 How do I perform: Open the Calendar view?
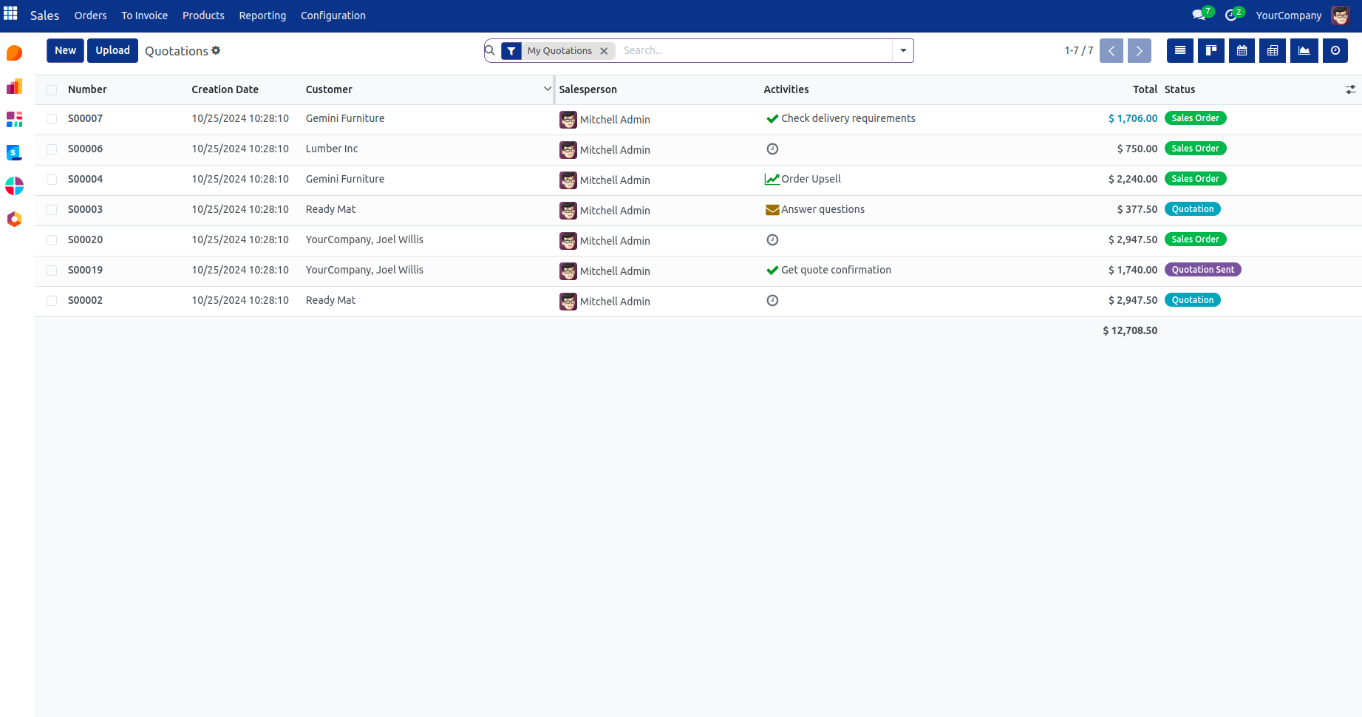[x=1242, y=50]
